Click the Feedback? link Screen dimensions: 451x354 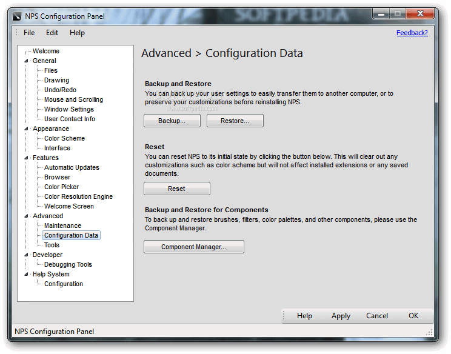tap(412, 33)
